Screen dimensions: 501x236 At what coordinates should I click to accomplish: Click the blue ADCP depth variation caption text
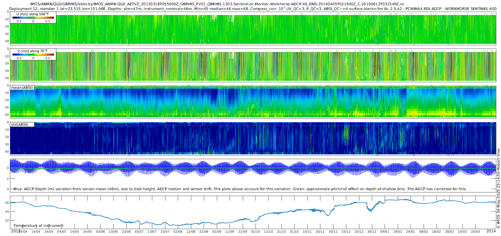(x=240, y=189)
